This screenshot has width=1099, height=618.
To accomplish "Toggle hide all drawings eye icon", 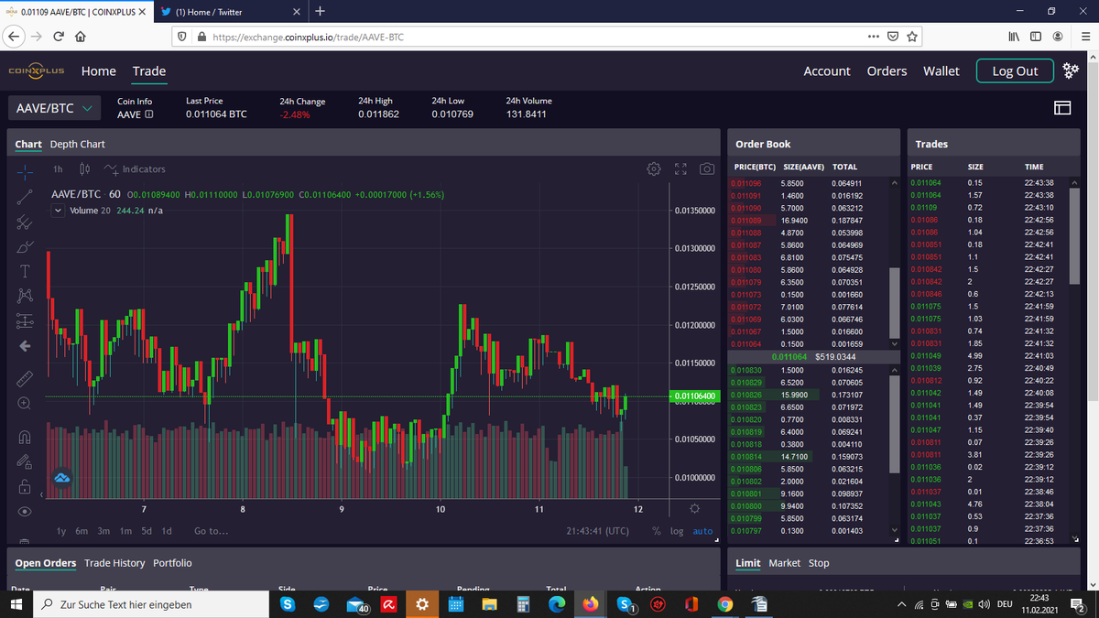I will pos(26,512).
